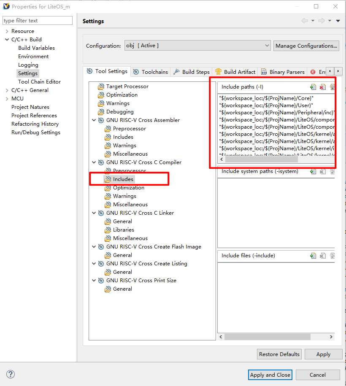
Task: Click Add icon for Include system paths
Action: (313, 172)
